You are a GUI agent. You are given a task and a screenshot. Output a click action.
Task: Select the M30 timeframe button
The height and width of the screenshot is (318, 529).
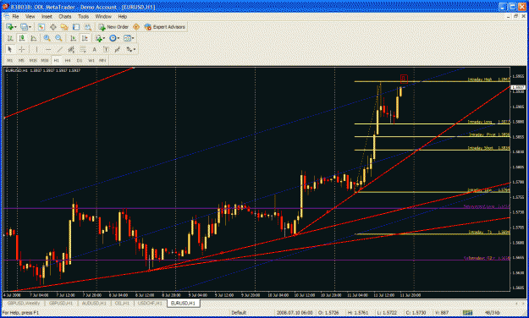pyautogui.click(x=45, y=60)
